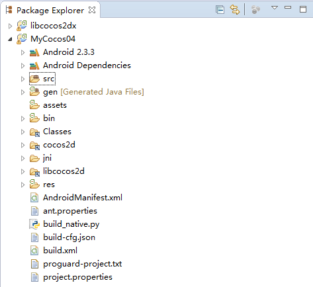Select the MyCocos04 project name
Viewport: 313px width, 287px height.
53,39
